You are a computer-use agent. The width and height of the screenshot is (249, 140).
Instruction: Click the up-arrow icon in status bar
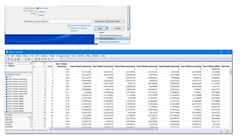221,132
